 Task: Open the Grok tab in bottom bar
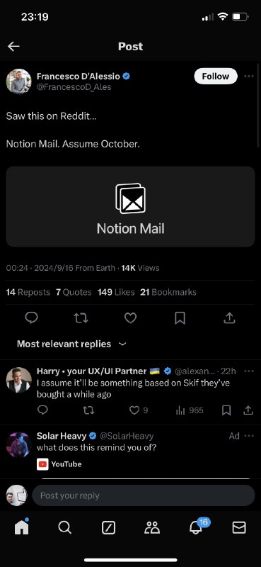108,528
